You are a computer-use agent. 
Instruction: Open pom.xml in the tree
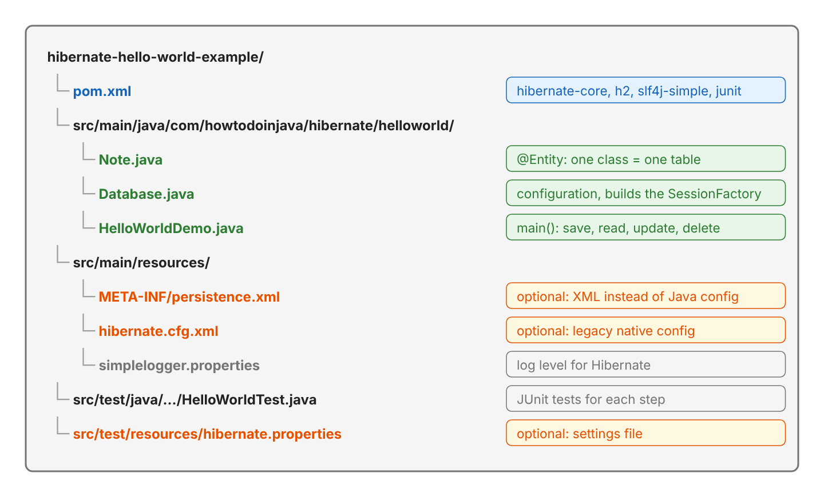[102, 91]
